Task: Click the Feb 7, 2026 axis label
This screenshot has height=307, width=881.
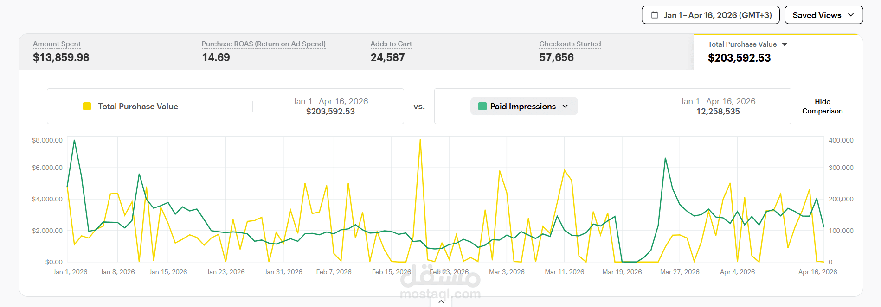Action: [x=334, y=272]
